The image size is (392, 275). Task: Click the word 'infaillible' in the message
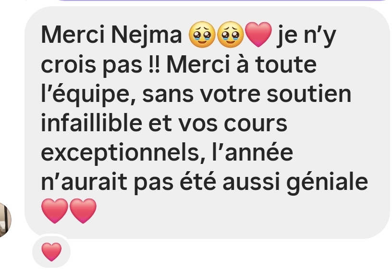[x=91, y=123]
